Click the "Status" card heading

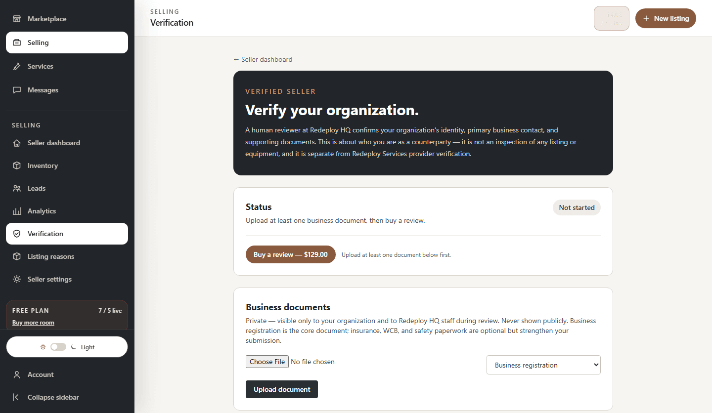click(x=259, y=207)
